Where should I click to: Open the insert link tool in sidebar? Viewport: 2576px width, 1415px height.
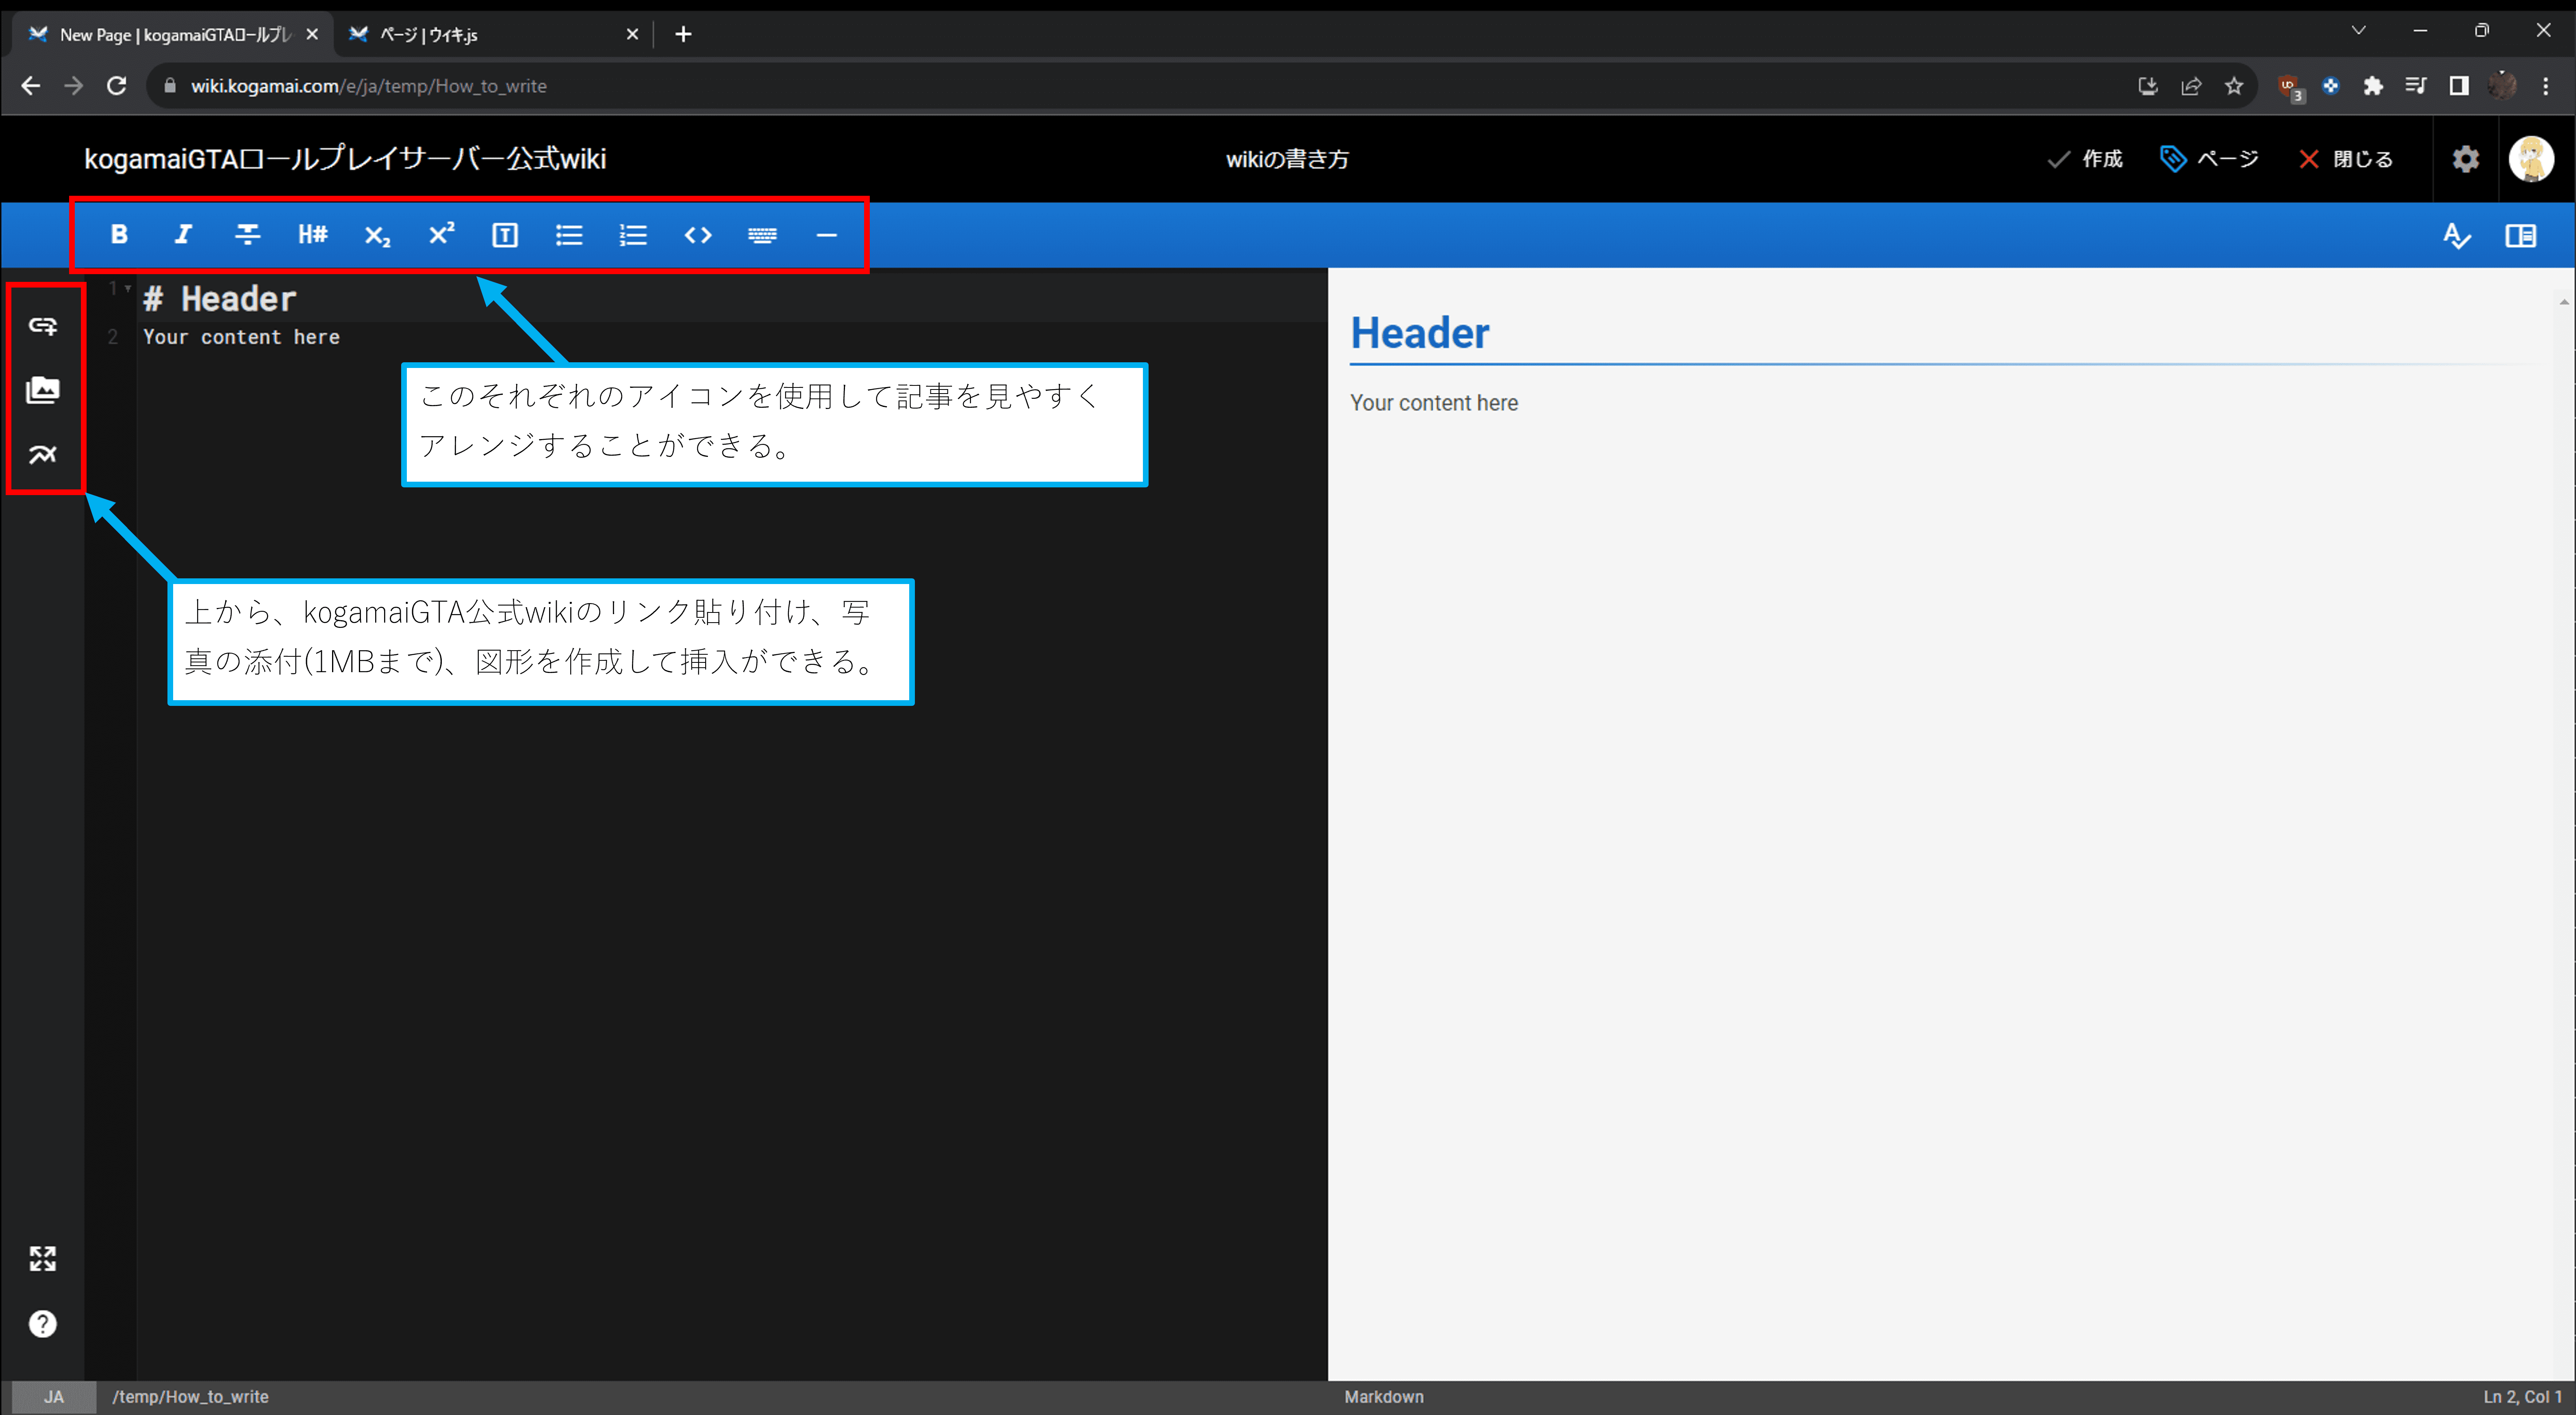43,326
